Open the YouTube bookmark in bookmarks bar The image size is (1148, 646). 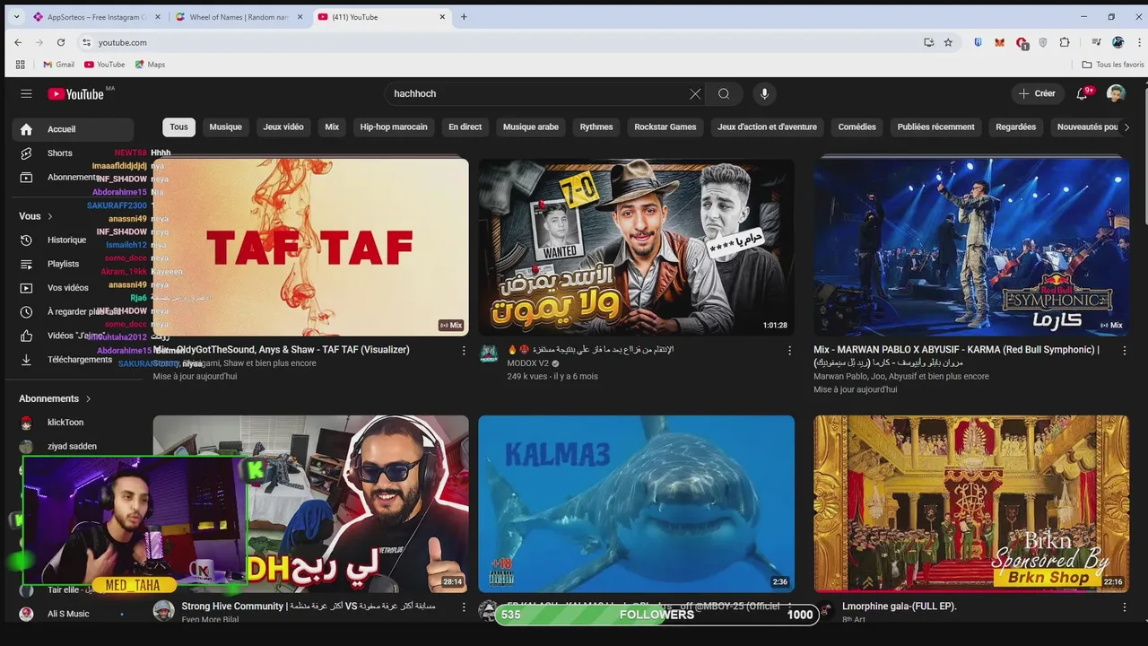[x=104, y=65]
